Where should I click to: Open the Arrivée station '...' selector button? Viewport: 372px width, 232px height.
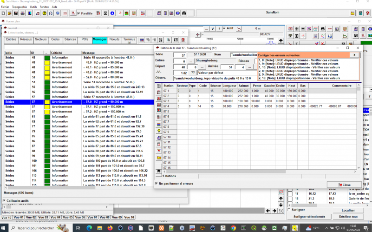point(249,67)
